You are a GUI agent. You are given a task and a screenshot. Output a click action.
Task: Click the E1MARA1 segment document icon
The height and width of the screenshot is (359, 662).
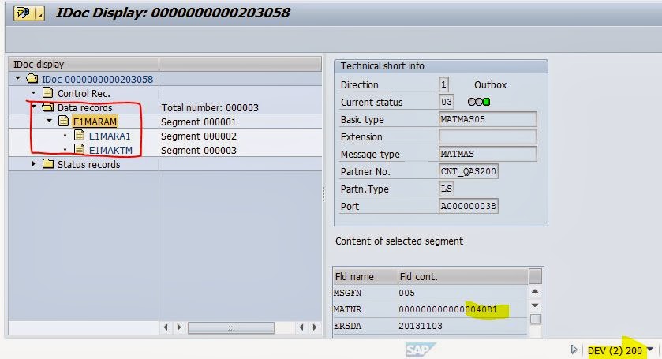tap(79, 136)
